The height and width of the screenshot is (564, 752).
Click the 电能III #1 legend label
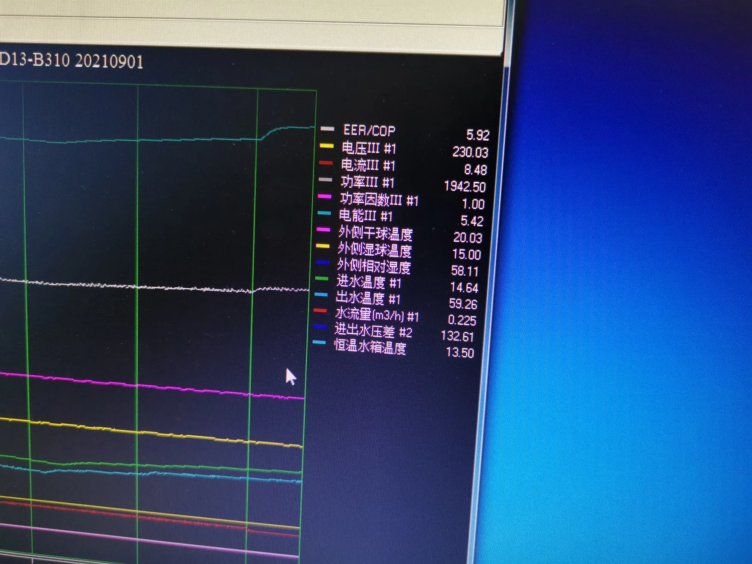tap(365, 216)
